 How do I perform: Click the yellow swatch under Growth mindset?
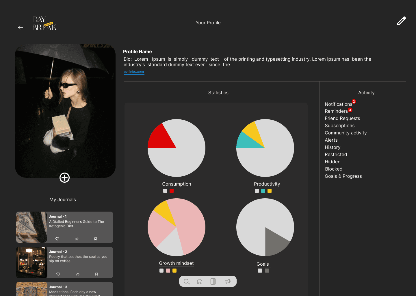[174, 271]
